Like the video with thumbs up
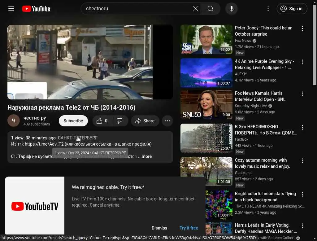This screenshot has width=317, height=241. tap(102, 121)
